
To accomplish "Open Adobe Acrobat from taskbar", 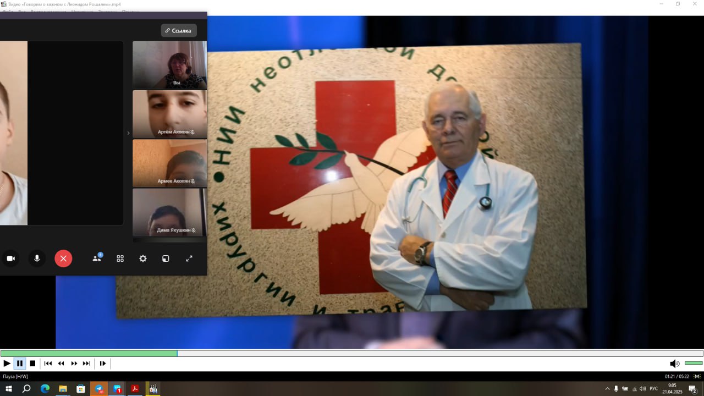I will [x=135, y=389].
